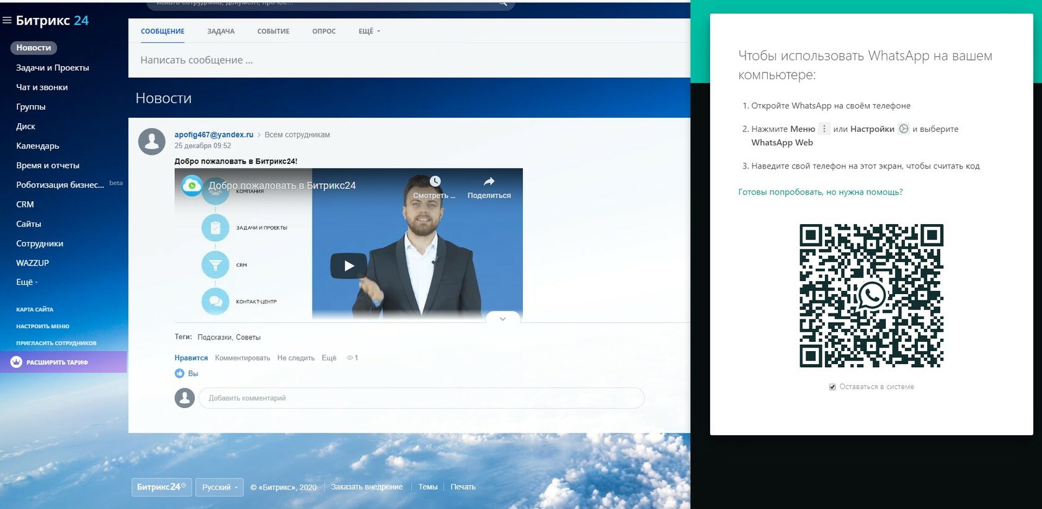The image size is (1042, 509).
Task: Open Диск section
Action: (26, 126)
